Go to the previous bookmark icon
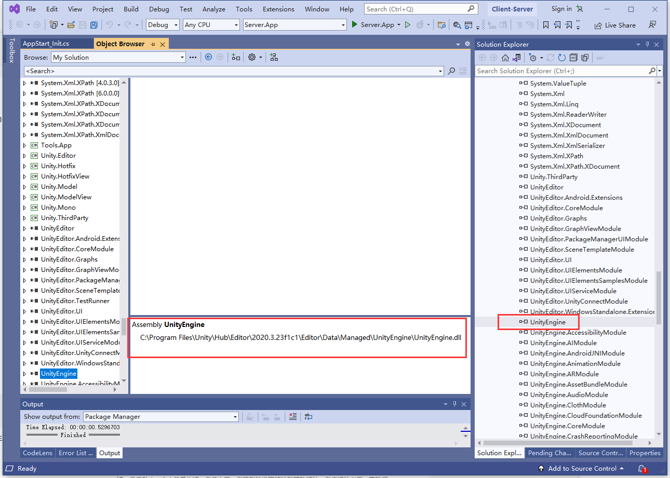Image resolution: width=670 pixels, height=478 pixels. coord(557,24)
